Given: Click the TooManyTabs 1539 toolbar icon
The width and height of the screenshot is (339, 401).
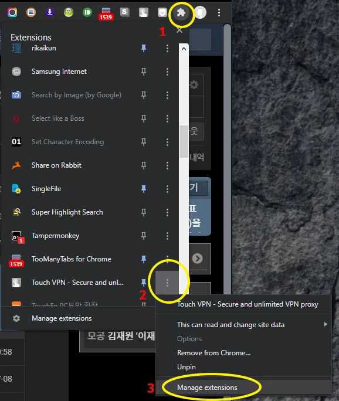Looking at the screenshot, I should pyautogui.click(x=106, y=14).
